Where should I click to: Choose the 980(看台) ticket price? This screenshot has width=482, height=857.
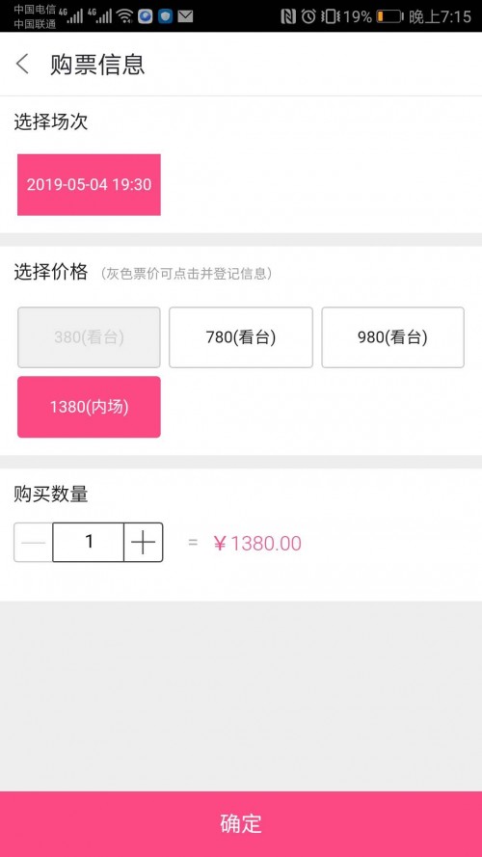[393, 337]
